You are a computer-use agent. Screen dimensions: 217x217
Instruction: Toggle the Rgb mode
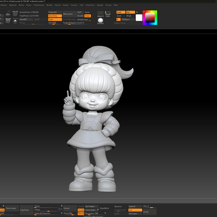coord(130,12)
